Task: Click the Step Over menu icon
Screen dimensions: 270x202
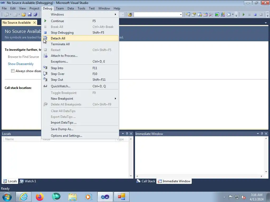Action: [45, 74]
